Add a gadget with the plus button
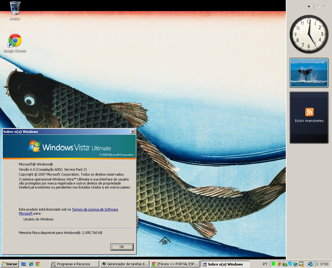Viewport: 332px width, 268px height. (x=309, y=6)
